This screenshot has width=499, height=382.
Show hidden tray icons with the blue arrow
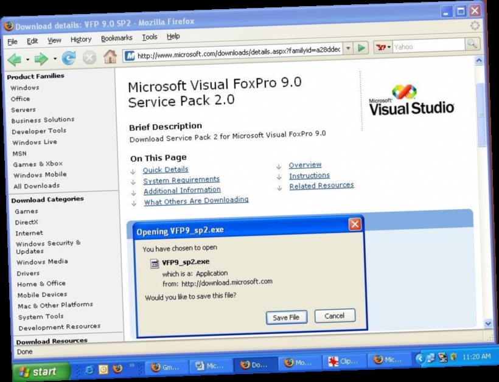[420, 359]
